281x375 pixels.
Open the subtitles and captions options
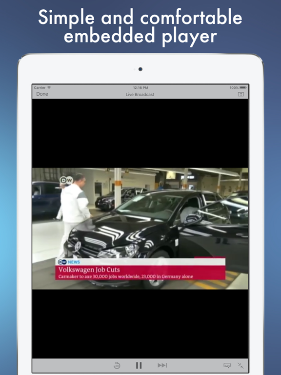coord(227,365)
